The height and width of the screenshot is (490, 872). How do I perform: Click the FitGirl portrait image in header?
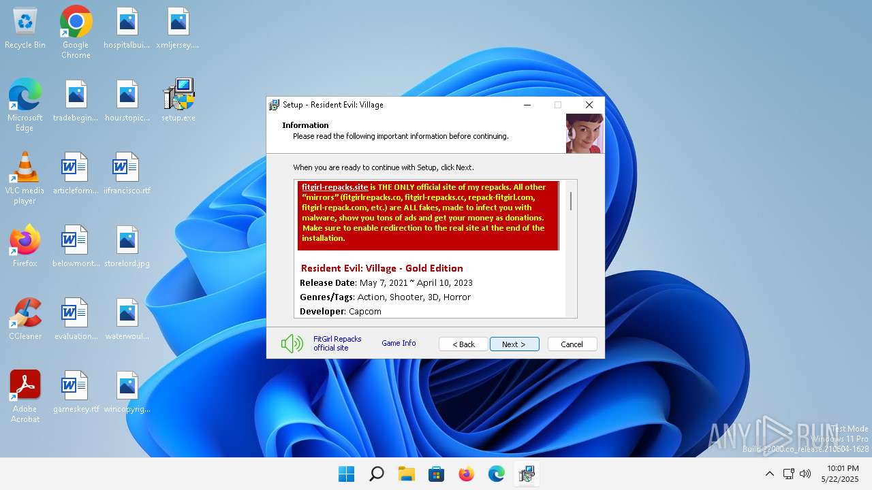pos(585,133)
